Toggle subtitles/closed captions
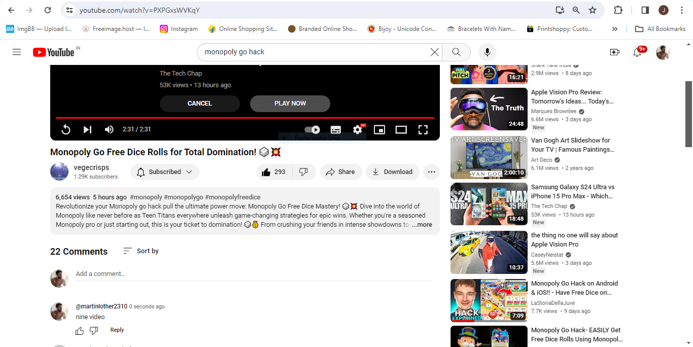 pyautogui.click(x=336, y=129)
